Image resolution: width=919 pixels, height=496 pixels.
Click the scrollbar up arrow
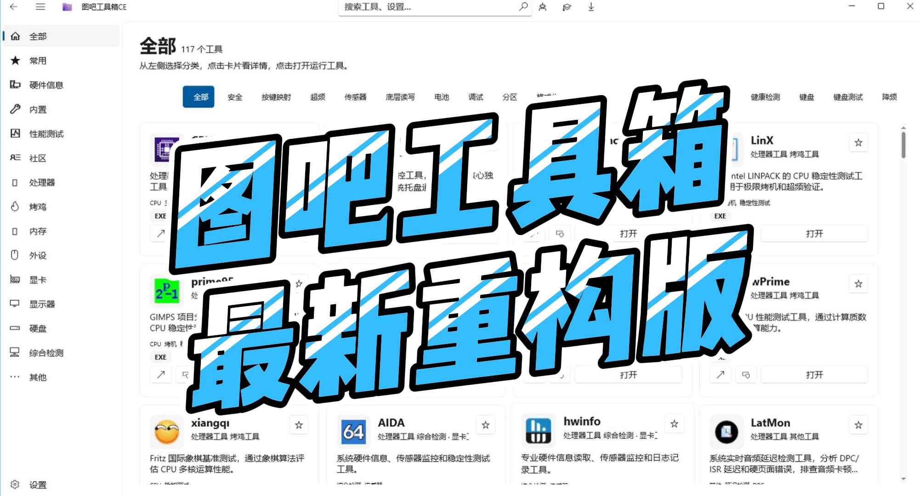(903, 128)
